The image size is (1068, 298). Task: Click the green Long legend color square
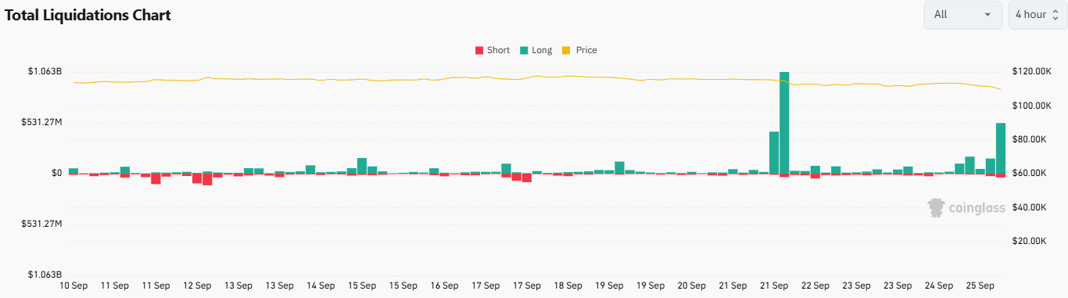click(x=524, y=50)
